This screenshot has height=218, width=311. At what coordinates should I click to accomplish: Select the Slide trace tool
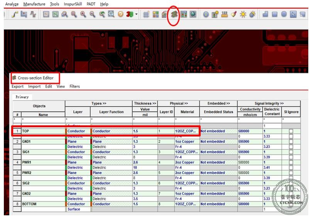point(24,15)
